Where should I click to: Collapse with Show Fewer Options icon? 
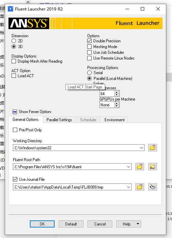(15, 112)
